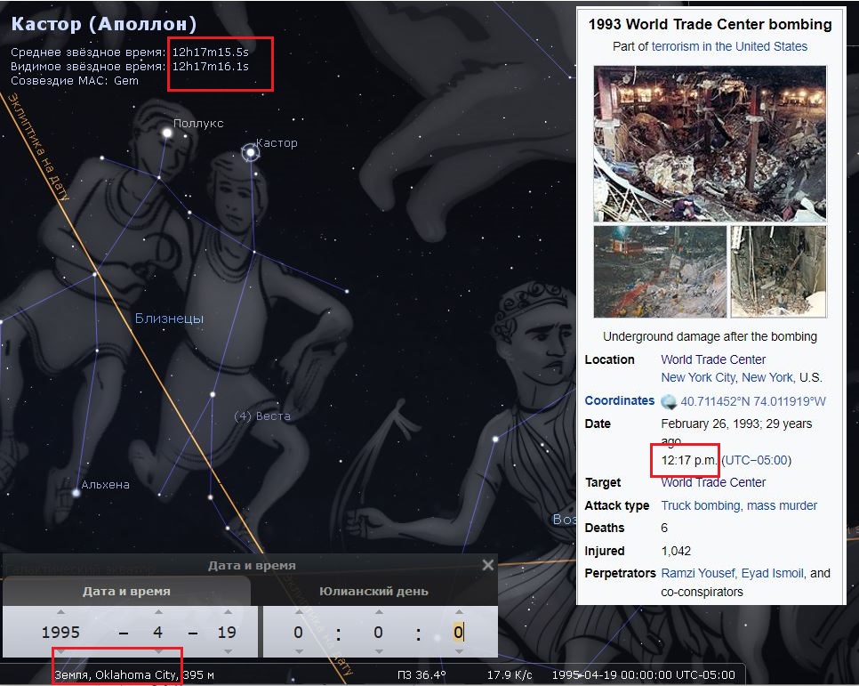Increase the year with its up arrow
The image size is (859, 686).
coord(60,611)
